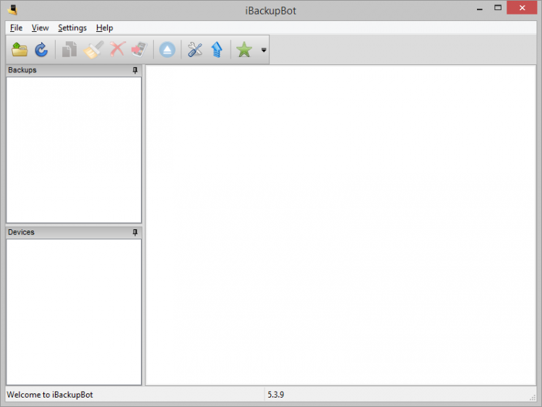This screenshot has height=407, width=542.
Task: Open the View menu
Action: point(40,27)
